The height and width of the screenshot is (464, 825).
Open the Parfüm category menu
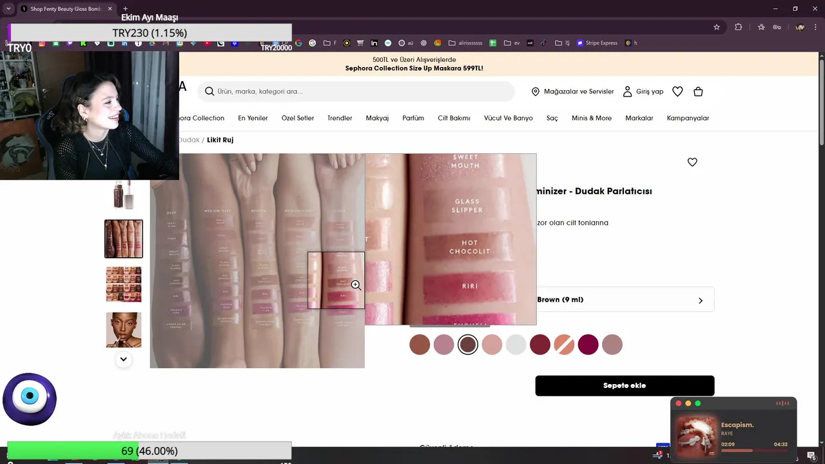[x=413, y=119]
